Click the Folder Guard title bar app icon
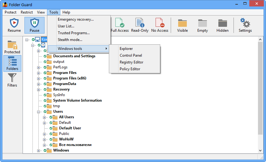Image resolution: width=266 pixels, height=162 pixels. pos(5,5)
